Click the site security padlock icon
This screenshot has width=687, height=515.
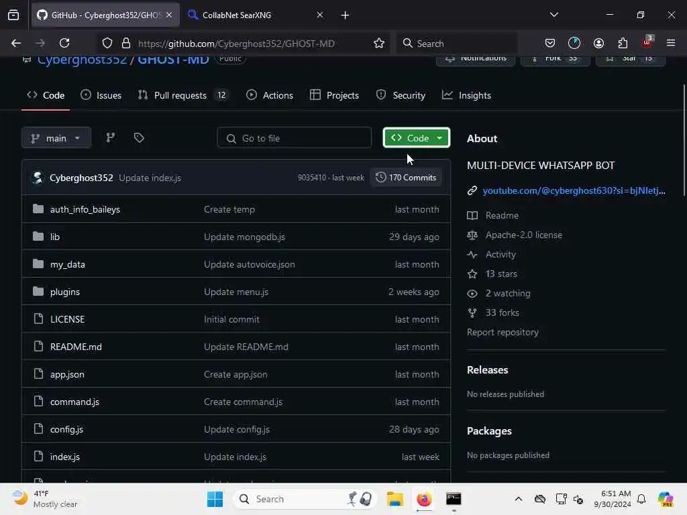point(126,44)
